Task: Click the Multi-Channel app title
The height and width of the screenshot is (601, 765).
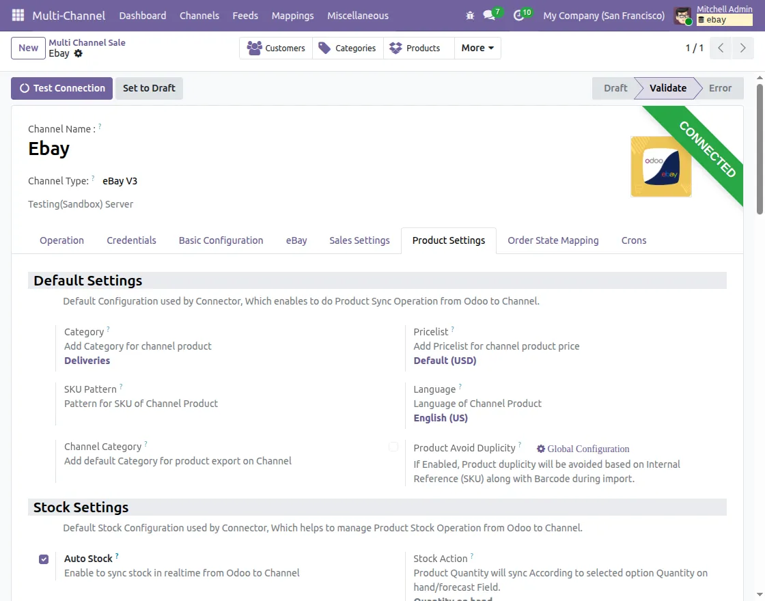Action: [x=68, y=16]
